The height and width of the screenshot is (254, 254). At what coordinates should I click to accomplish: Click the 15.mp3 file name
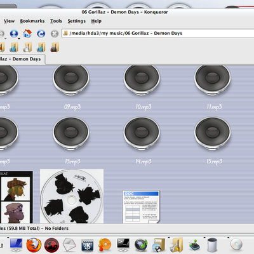[214, 161]
